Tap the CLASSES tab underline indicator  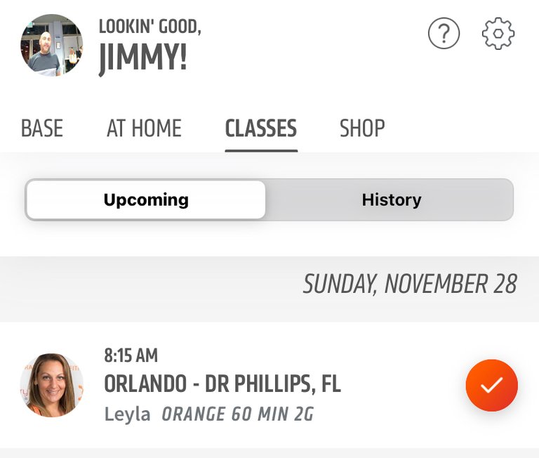261,151
